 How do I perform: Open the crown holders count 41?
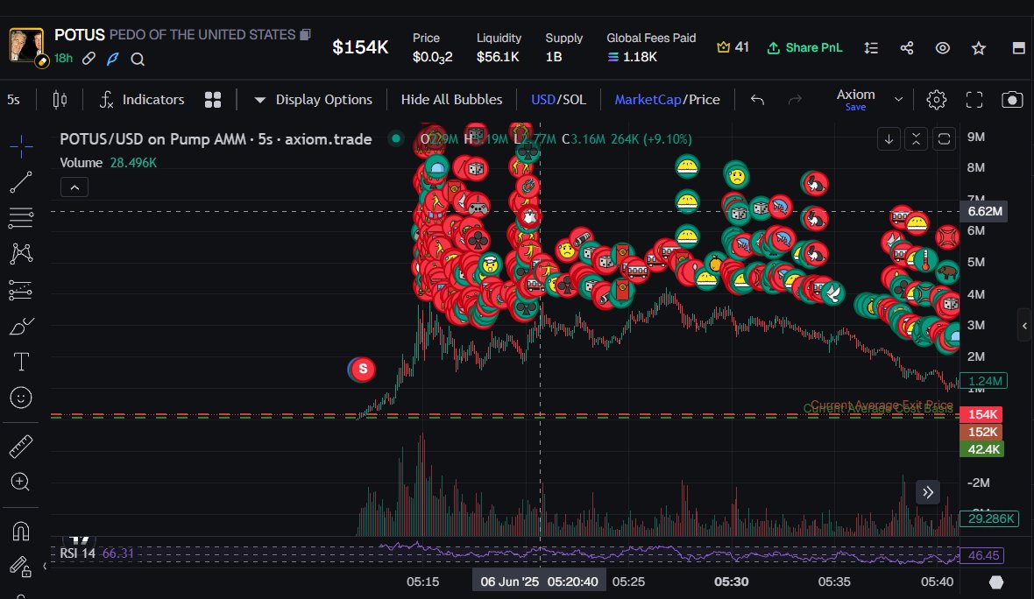tap(733, 47)
